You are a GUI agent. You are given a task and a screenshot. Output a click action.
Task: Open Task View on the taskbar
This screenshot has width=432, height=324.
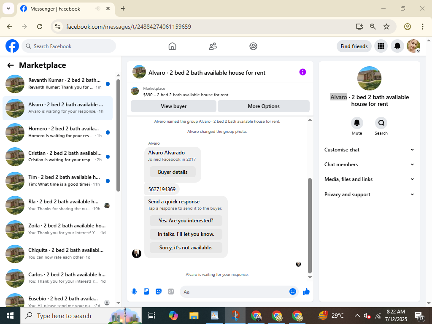[152, 316]
